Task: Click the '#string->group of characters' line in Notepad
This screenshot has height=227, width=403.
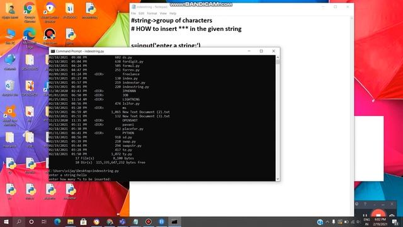Action: [172, 20]
